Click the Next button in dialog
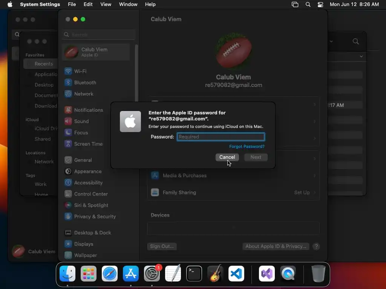Viewport: 386px width, 289px height. point(256,157)
